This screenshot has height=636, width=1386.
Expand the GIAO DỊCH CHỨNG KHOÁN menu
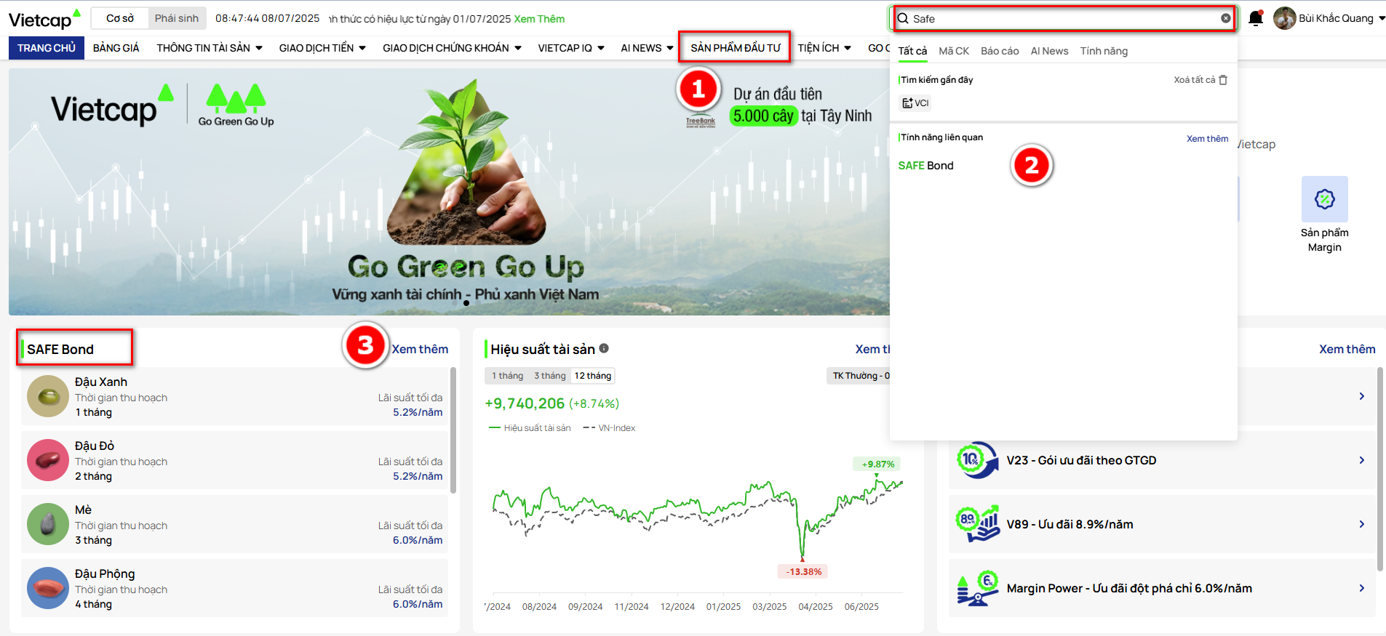452,48
